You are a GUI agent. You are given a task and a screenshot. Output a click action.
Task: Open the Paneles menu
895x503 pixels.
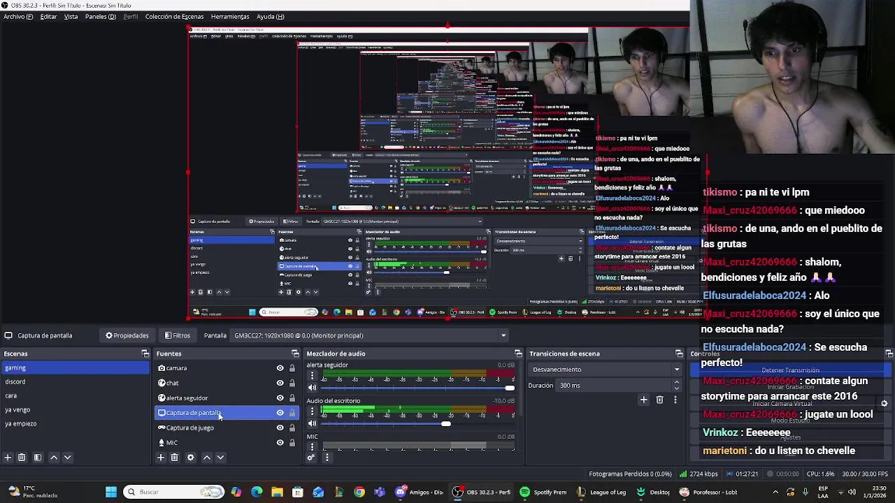point(101,16)
